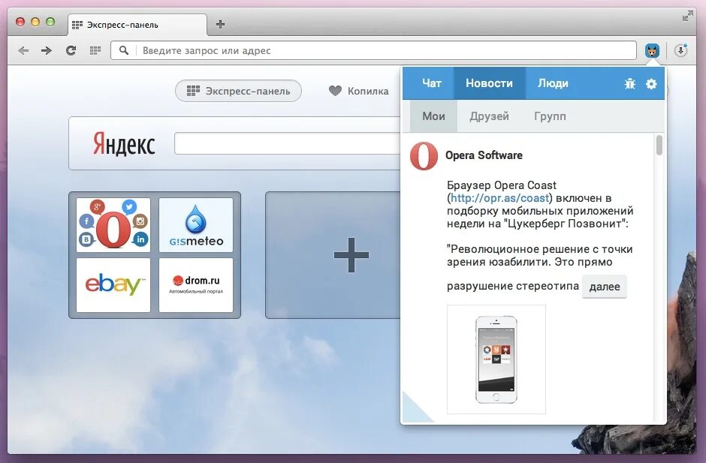Switch to the Чат tab
Viewport: 706px width, 463px height.
431,83
